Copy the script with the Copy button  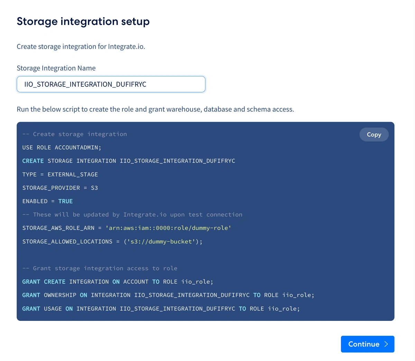pyautogui.click(x=374, y=135)
